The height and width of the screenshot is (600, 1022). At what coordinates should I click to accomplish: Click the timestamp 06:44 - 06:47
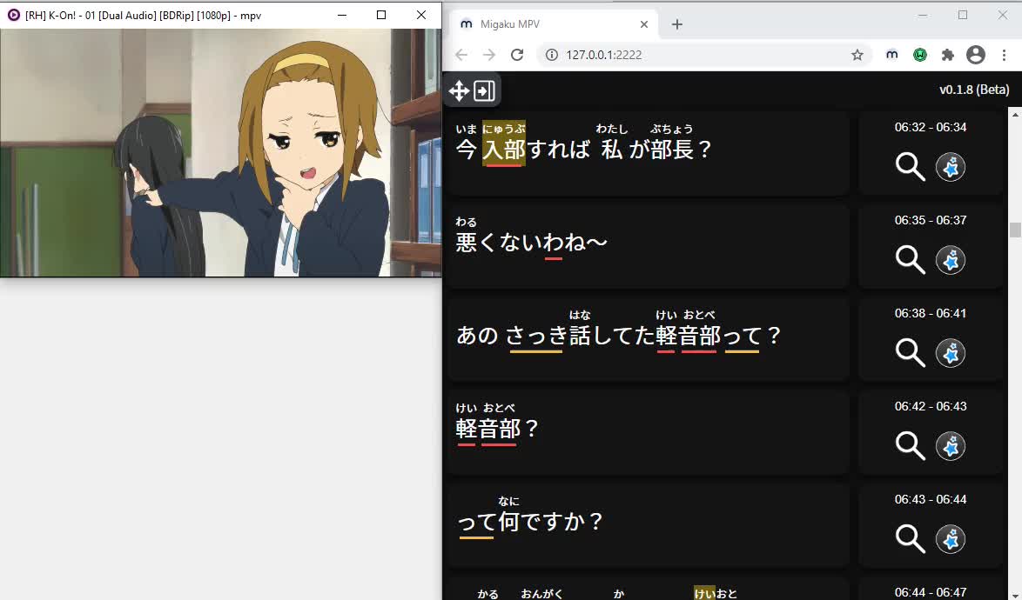(x=930, y=592)
